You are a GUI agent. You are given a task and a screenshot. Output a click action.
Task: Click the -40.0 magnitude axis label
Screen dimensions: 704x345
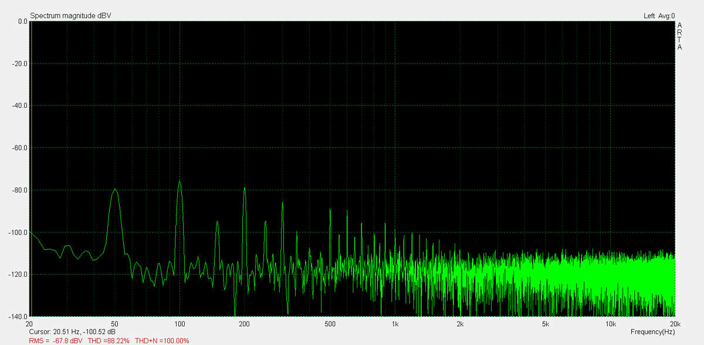[20, 106]
